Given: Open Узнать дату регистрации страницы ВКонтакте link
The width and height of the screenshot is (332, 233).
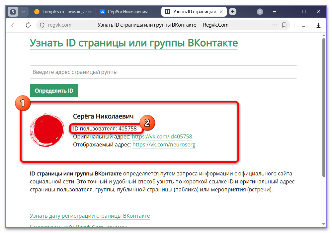Looking at the screenshot, I should pos(90,216).
